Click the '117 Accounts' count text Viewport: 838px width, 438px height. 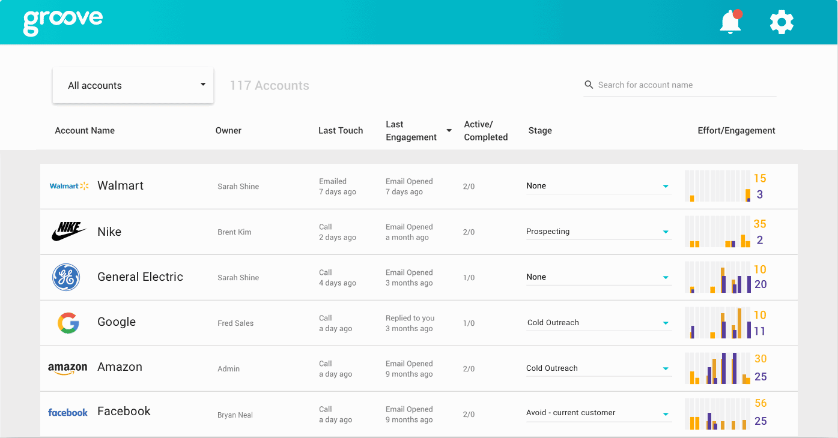pos(269,85)
